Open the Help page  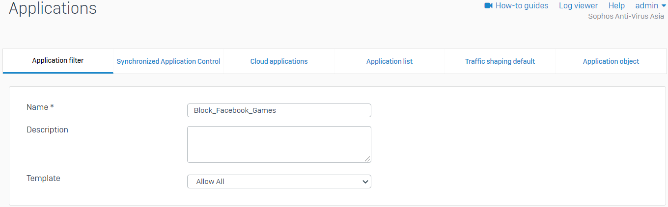616,6
